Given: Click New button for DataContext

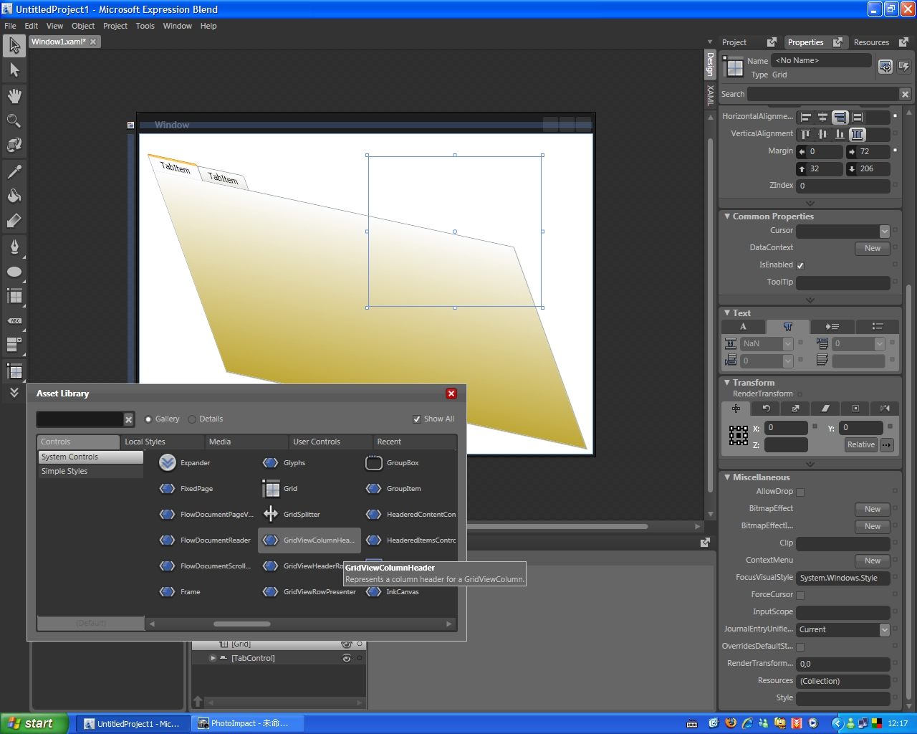Looking at the screenshot, I should (x=872, y=249).
